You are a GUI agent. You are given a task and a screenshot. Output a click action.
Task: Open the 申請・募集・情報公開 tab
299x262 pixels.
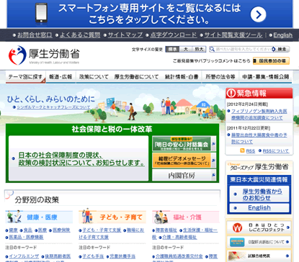click(x=266, y=77)
